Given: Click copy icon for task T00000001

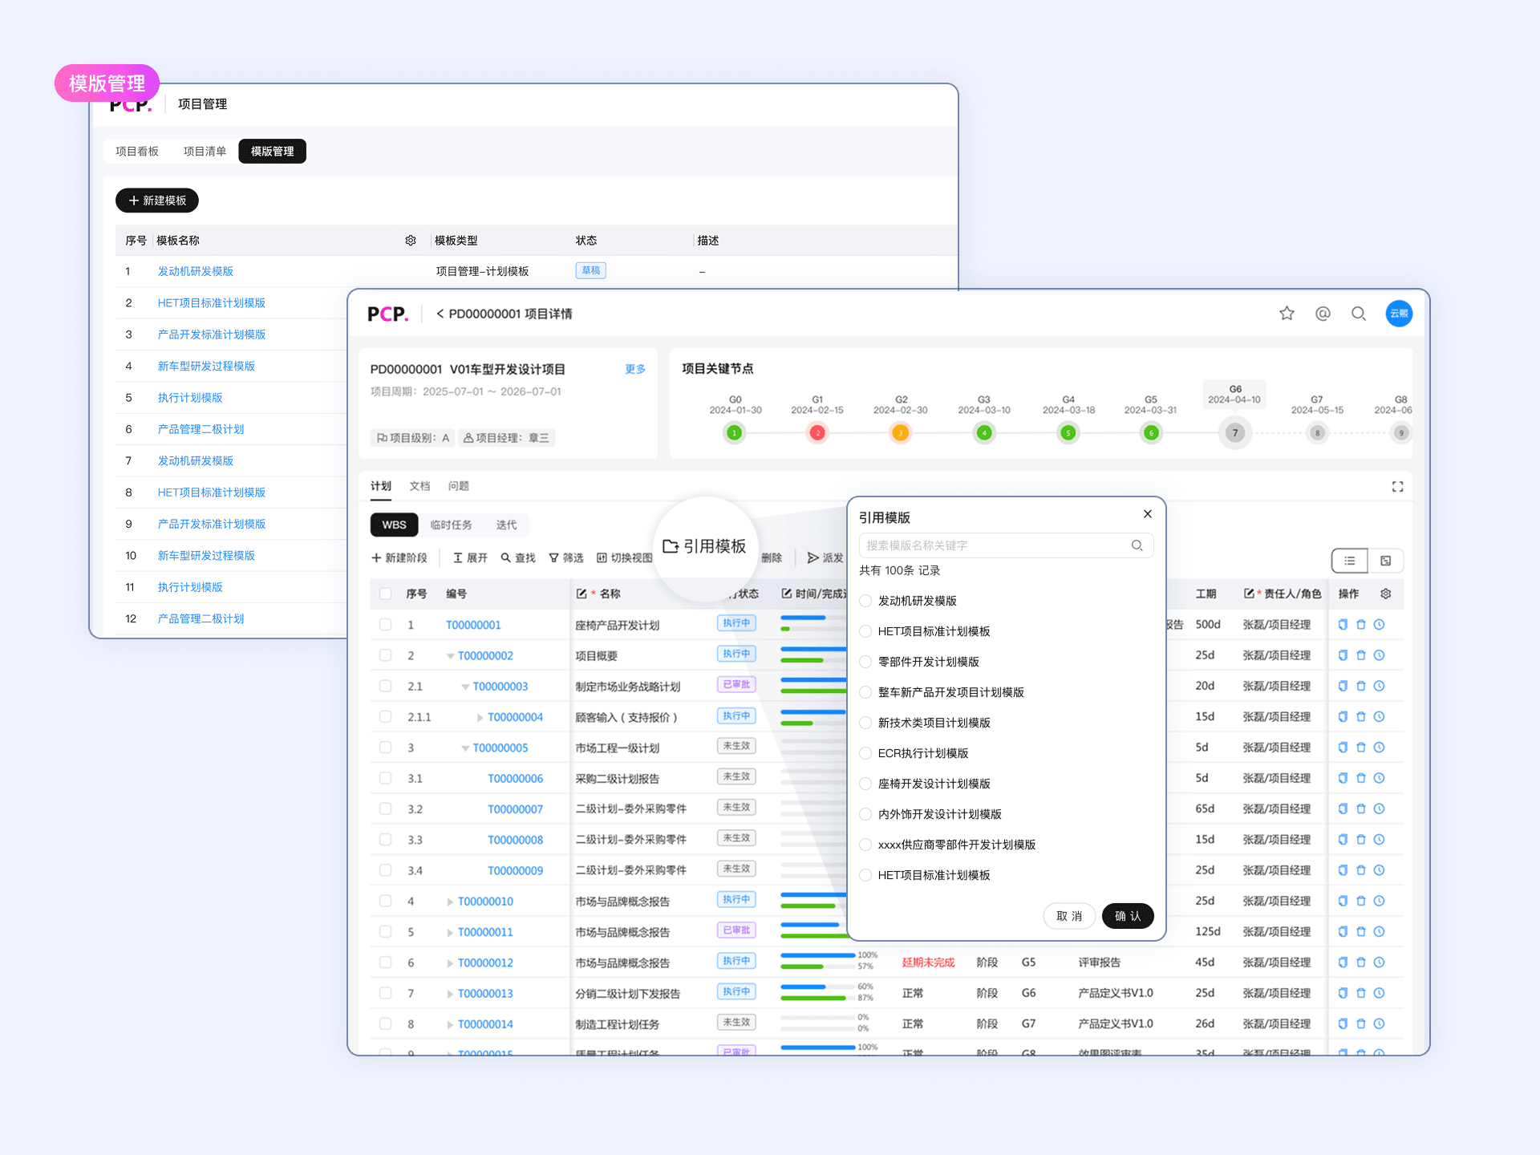Looking at the screenshot, I should pyautogui.click(x=1343, y=625).
